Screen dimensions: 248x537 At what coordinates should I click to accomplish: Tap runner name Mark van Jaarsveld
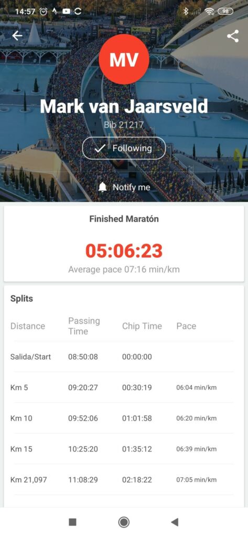tap(124, 106)
